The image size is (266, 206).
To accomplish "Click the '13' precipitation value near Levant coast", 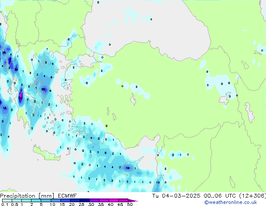I will tap(158, 182).
